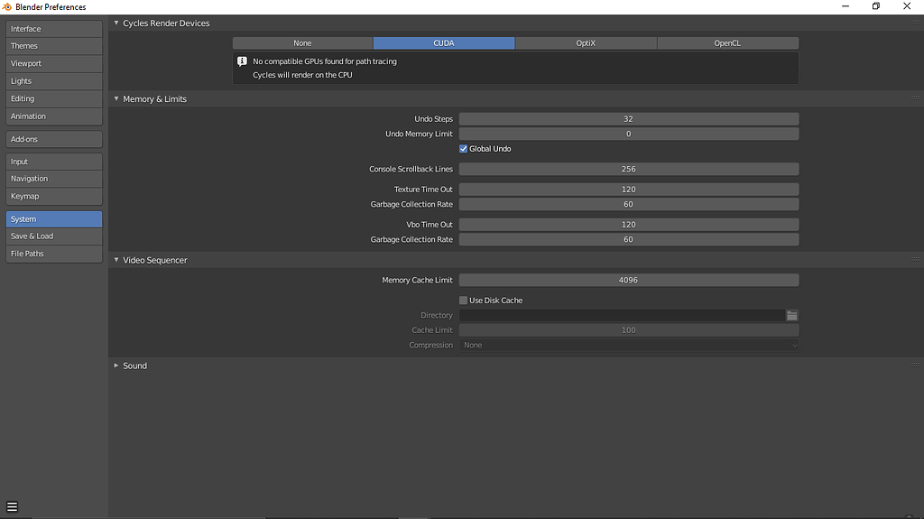Screen dimensions: 924x519
Task: Select OpenCL as Cycles render device
Action: (728, 43)
